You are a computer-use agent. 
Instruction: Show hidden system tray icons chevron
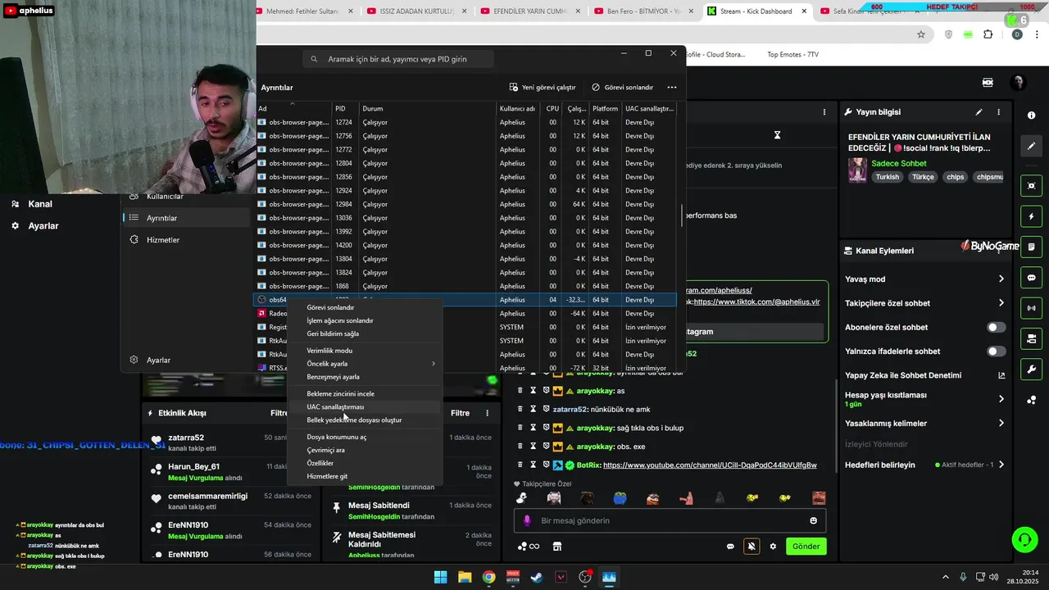click(x=945, y=577)
